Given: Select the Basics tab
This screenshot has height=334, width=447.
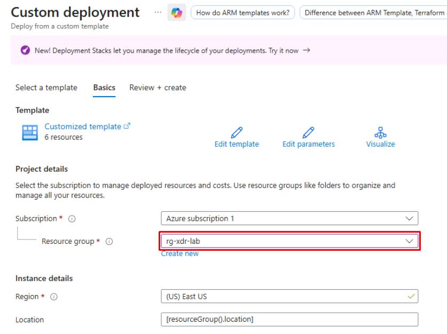Looking at the screenshot, I should 104,88.
